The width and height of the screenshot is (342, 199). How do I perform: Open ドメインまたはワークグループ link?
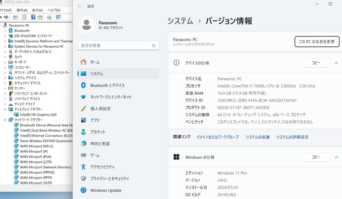(x=218, y=137)
